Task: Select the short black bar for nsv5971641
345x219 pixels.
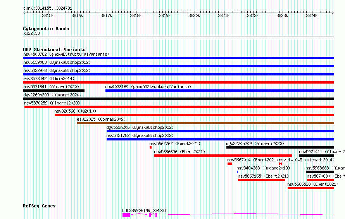Action: tap(53, 91)
